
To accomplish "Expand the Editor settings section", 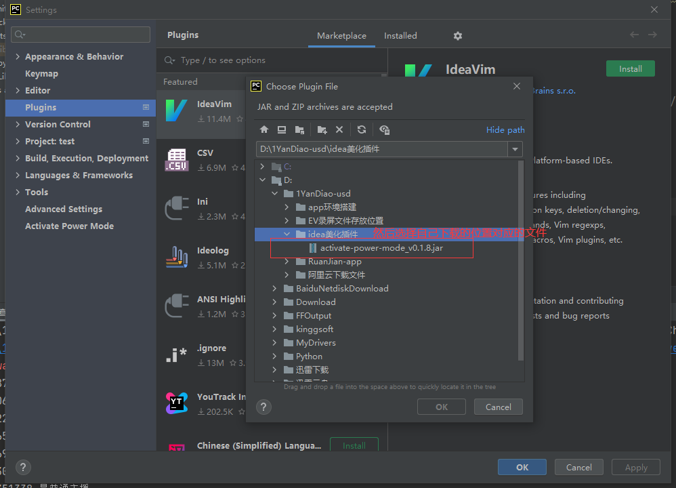I will [18, 90].
